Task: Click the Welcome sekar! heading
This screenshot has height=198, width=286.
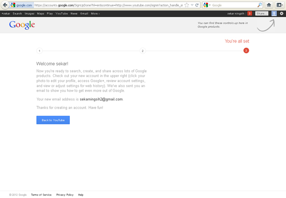Action: point(52,64)
